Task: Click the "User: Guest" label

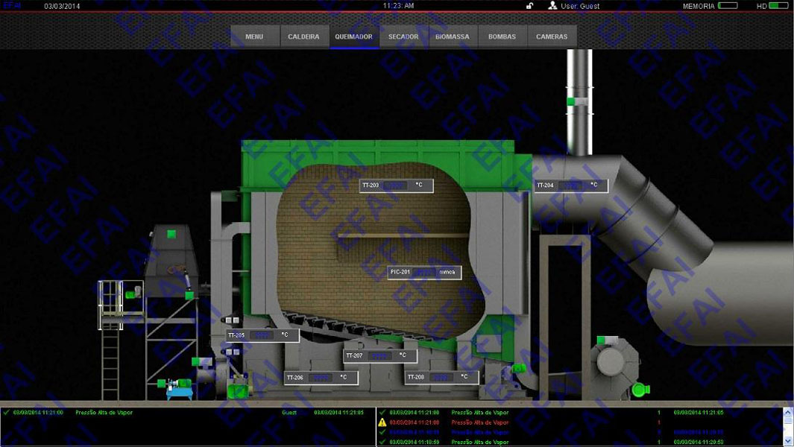Action: coord(580,6)
